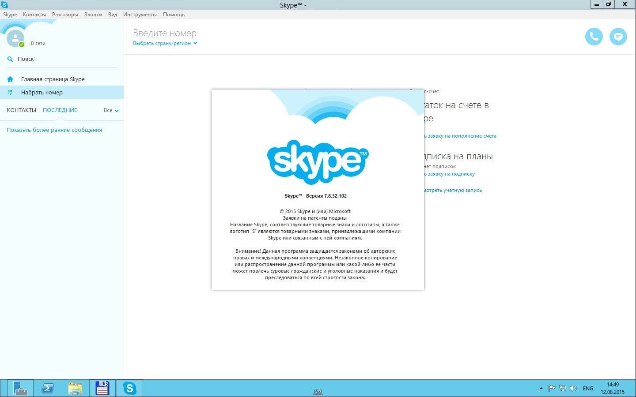Open the Инструменты menu

(x=140, y=15)
